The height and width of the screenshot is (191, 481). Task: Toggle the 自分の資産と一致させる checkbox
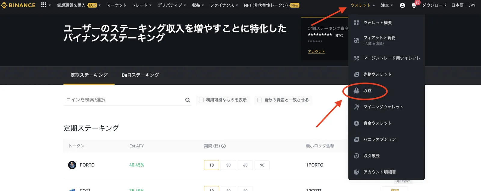259,100
